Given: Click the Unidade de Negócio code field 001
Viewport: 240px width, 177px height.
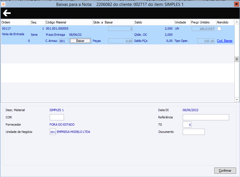Looking at the screenshot, I should [x=53, y=132].
